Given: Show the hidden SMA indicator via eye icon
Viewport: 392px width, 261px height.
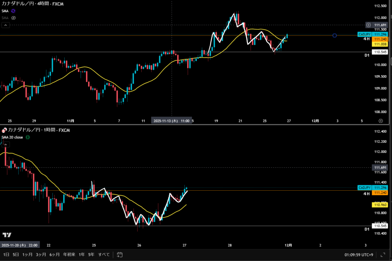Looking at the screenshot, I should pos(13,18).
